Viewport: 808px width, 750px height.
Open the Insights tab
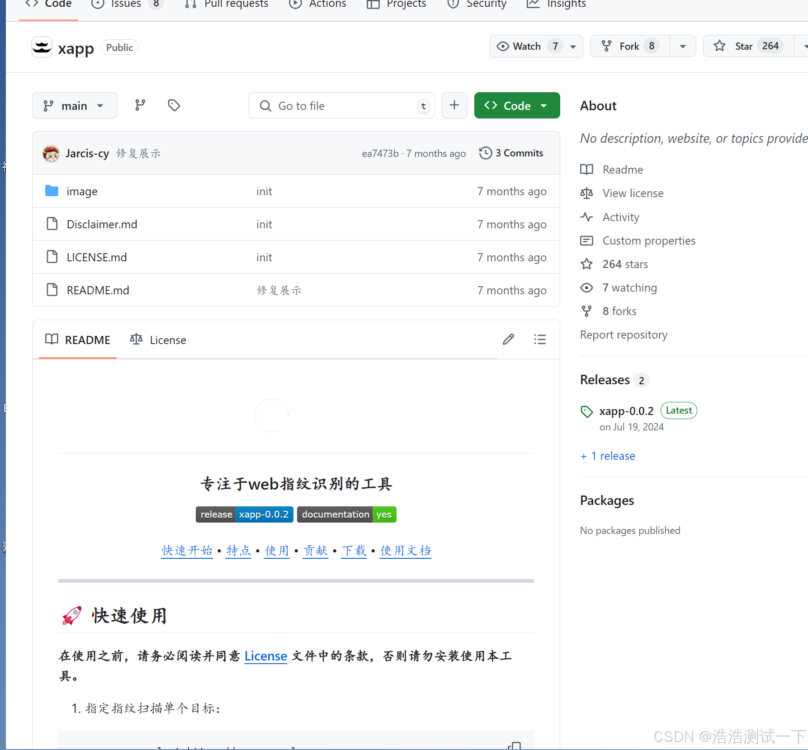click(x=557, y=5)
